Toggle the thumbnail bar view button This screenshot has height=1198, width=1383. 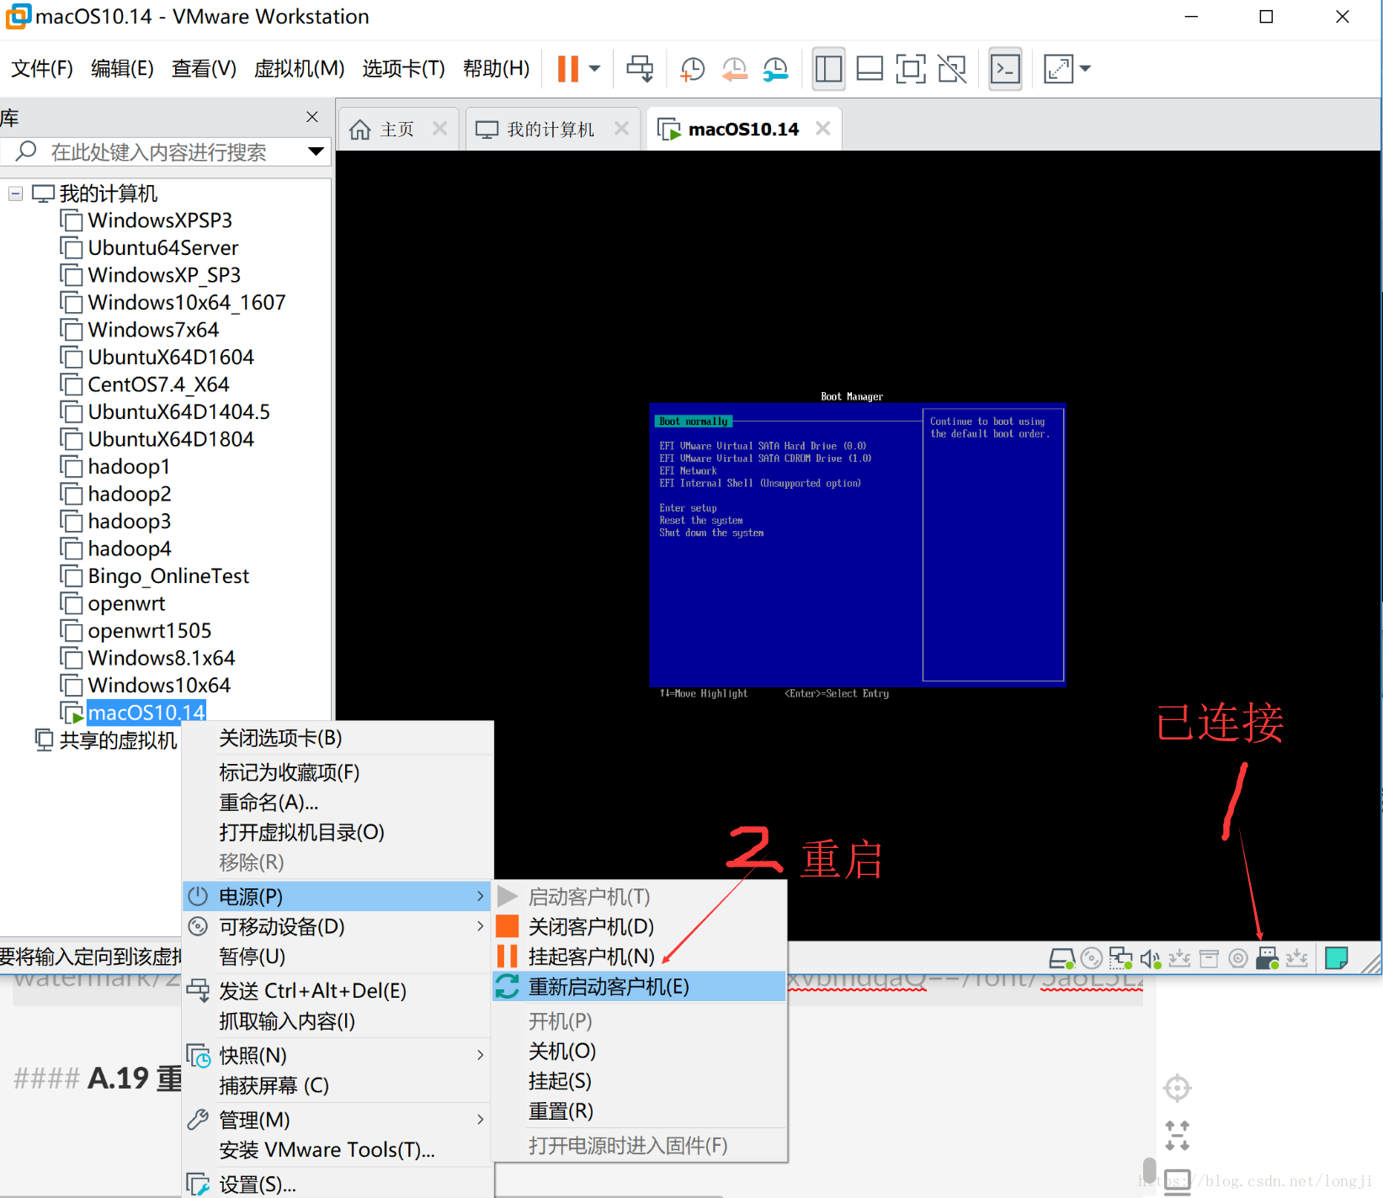pos(870,69)
